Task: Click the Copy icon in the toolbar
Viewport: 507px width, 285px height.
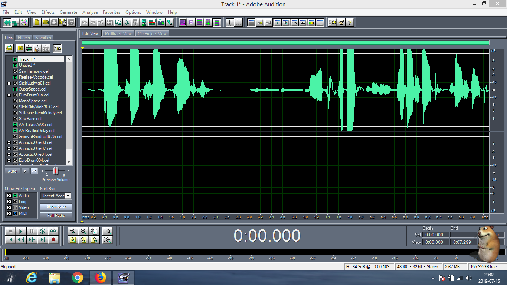Action: pos(118,22)
